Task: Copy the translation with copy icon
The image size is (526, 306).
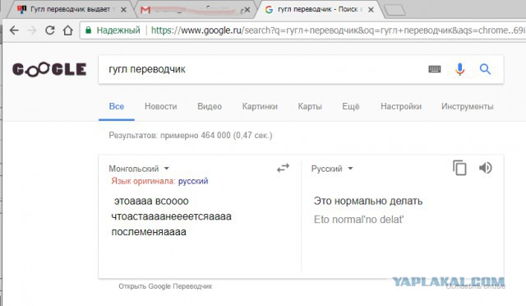Action: tap(459, 168)
